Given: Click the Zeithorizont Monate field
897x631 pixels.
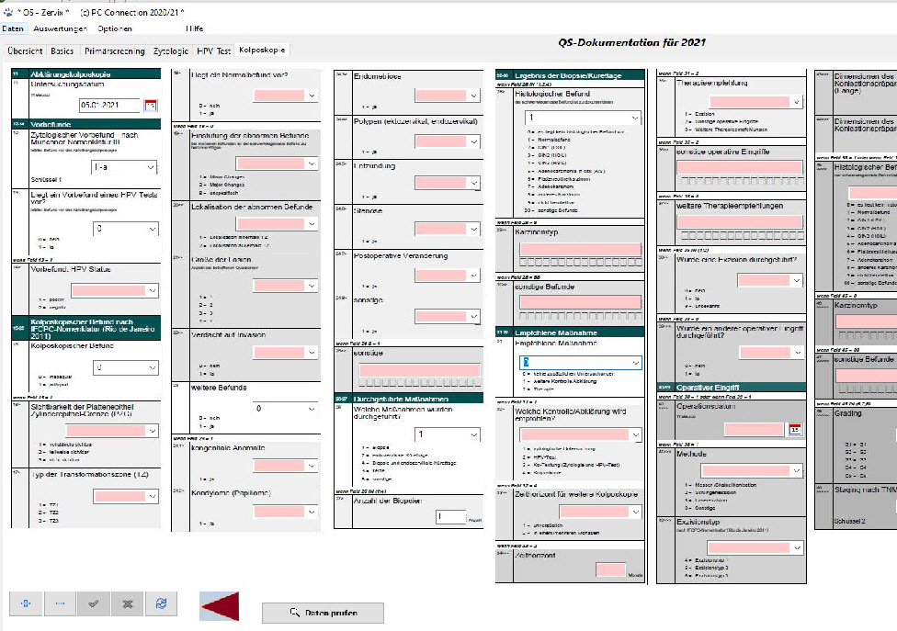Looking at the screenshot, I should (x=610, y=569).
